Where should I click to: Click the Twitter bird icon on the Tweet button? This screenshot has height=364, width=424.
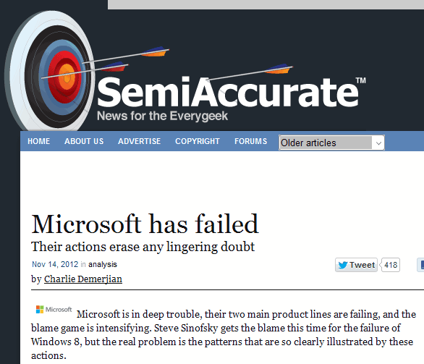point(343,265)
